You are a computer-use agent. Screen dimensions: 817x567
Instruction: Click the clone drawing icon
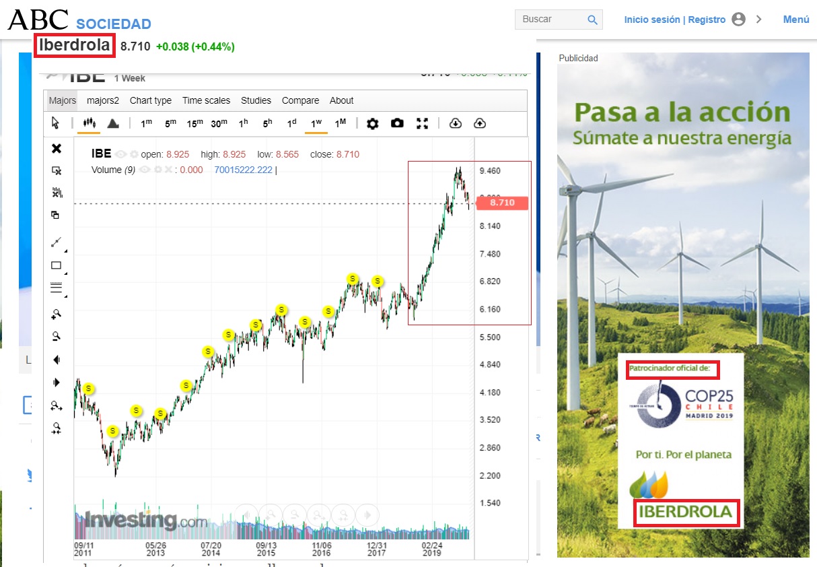point(56,215)
